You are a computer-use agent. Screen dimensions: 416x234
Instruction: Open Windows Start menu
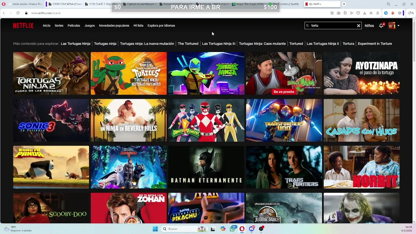coord(155,229)
